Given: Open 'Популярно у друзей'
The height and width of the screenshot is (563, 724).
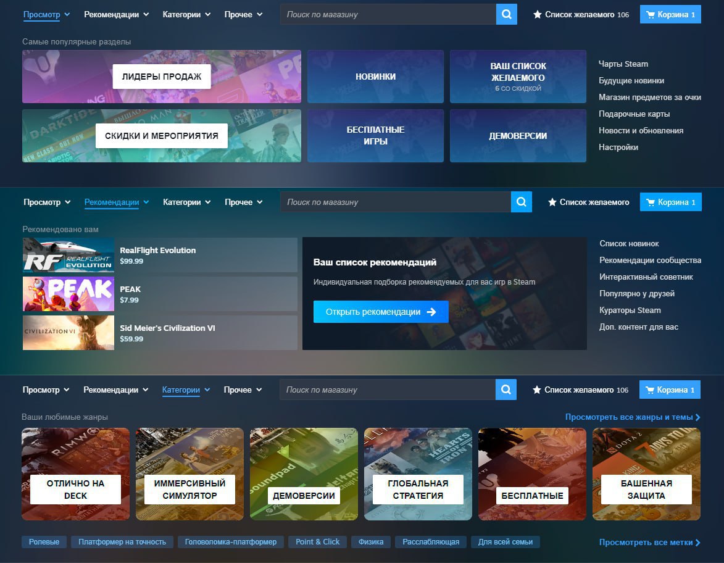Looking at the screenshot, I should (x=637, y=293).
